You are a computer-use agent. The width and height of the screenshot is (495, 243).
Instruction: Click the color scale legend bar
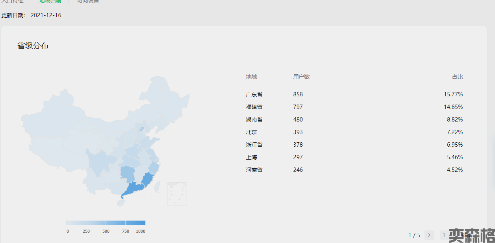[x=106, y=223]
